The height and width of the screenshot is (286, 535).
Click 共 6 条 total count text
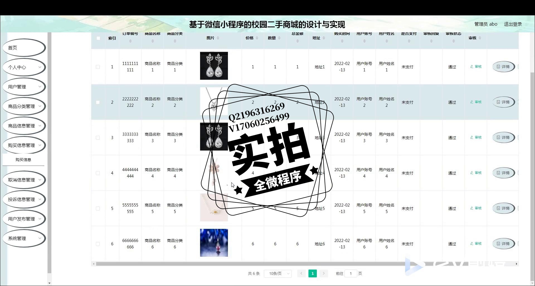point(254,273)
